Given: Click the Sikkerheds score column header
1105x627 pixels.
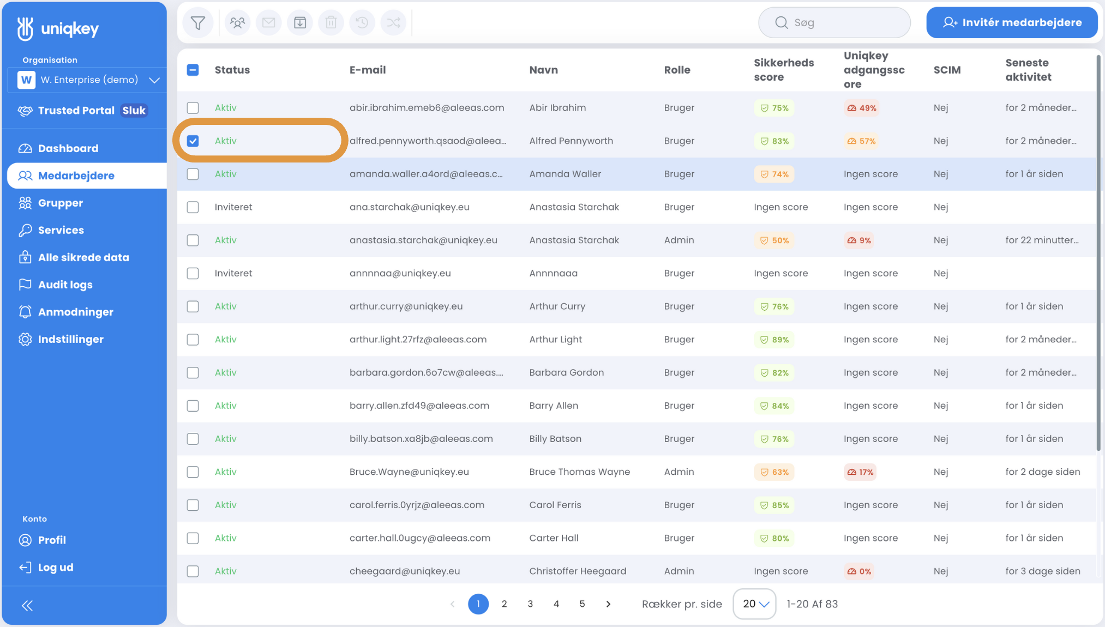Looking at the screenshot, I should click(x=784, y=70).
